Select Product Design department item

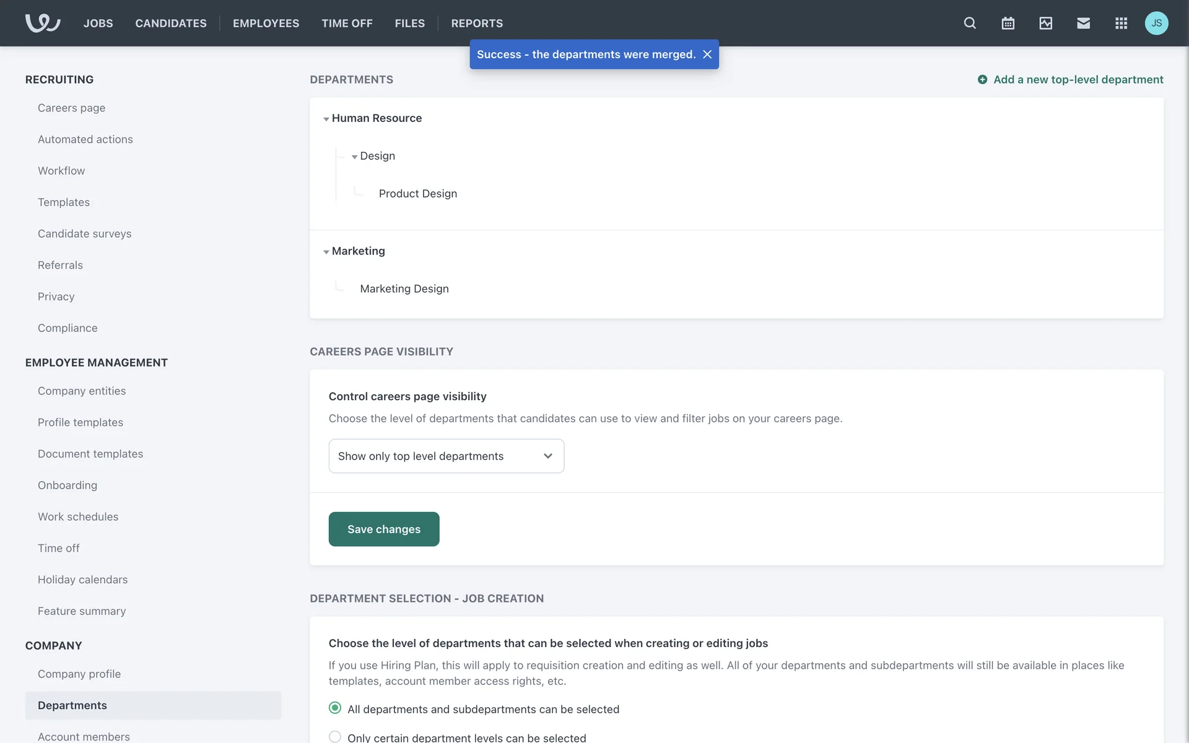point(418,194)
